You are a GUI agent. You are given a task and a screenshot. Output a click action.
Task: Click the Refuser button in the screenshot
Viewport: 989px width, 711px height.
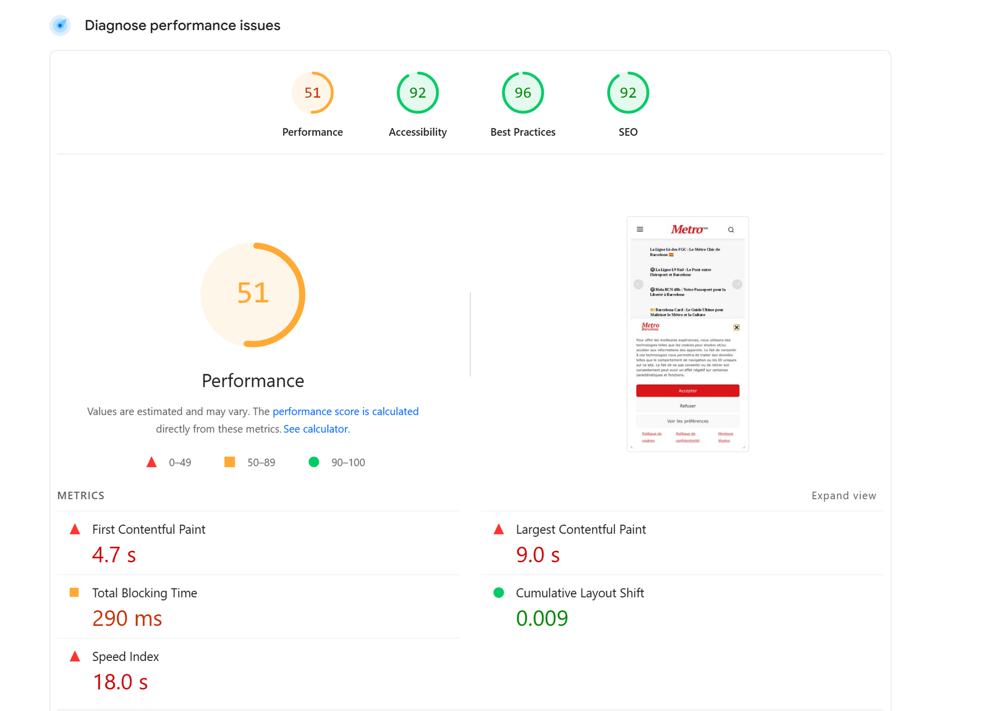click(688, 406)
